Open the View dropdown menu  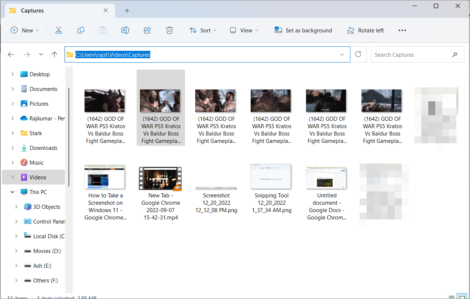[244, 31]
